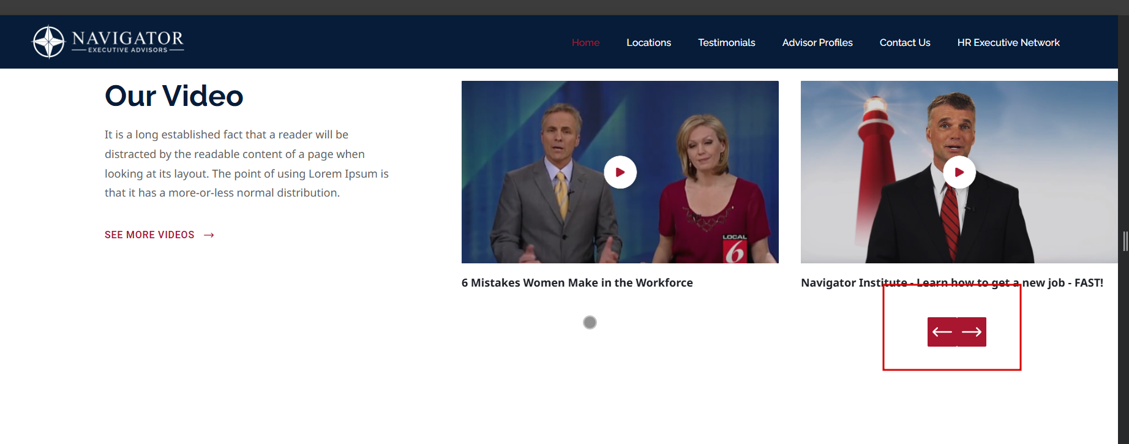Open the HR Executive Network page
Viewport: 1129px width, 444px height.
click(x=1008, y=42)
